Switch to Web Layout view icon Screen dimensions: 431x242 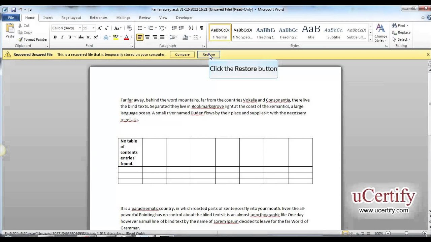tap(357, 233)
